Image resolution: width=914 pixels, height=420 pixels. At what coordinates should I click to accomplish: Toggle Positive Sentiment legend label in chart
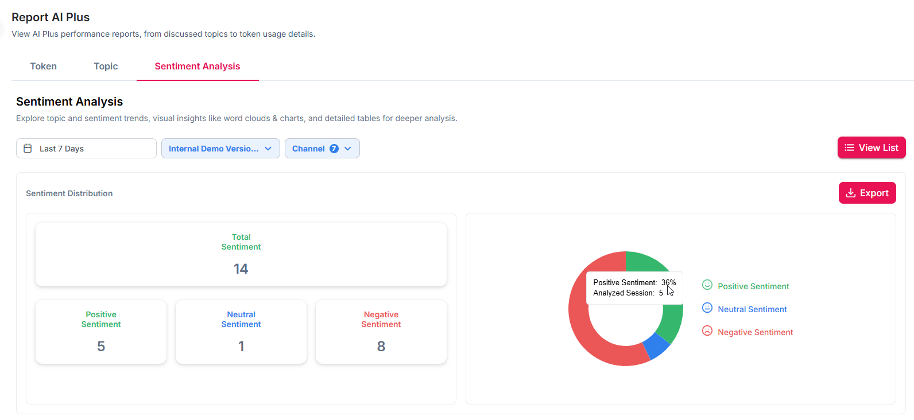[753, 286]
